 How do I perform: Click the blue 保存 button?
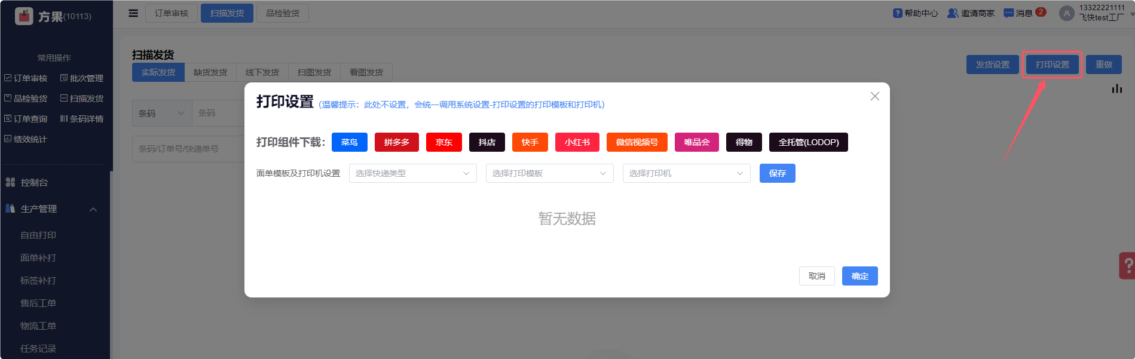click(x=778, y=173)
